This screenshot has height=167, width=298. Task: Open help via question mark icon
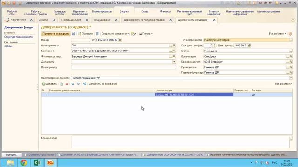[x=290, y=34]
